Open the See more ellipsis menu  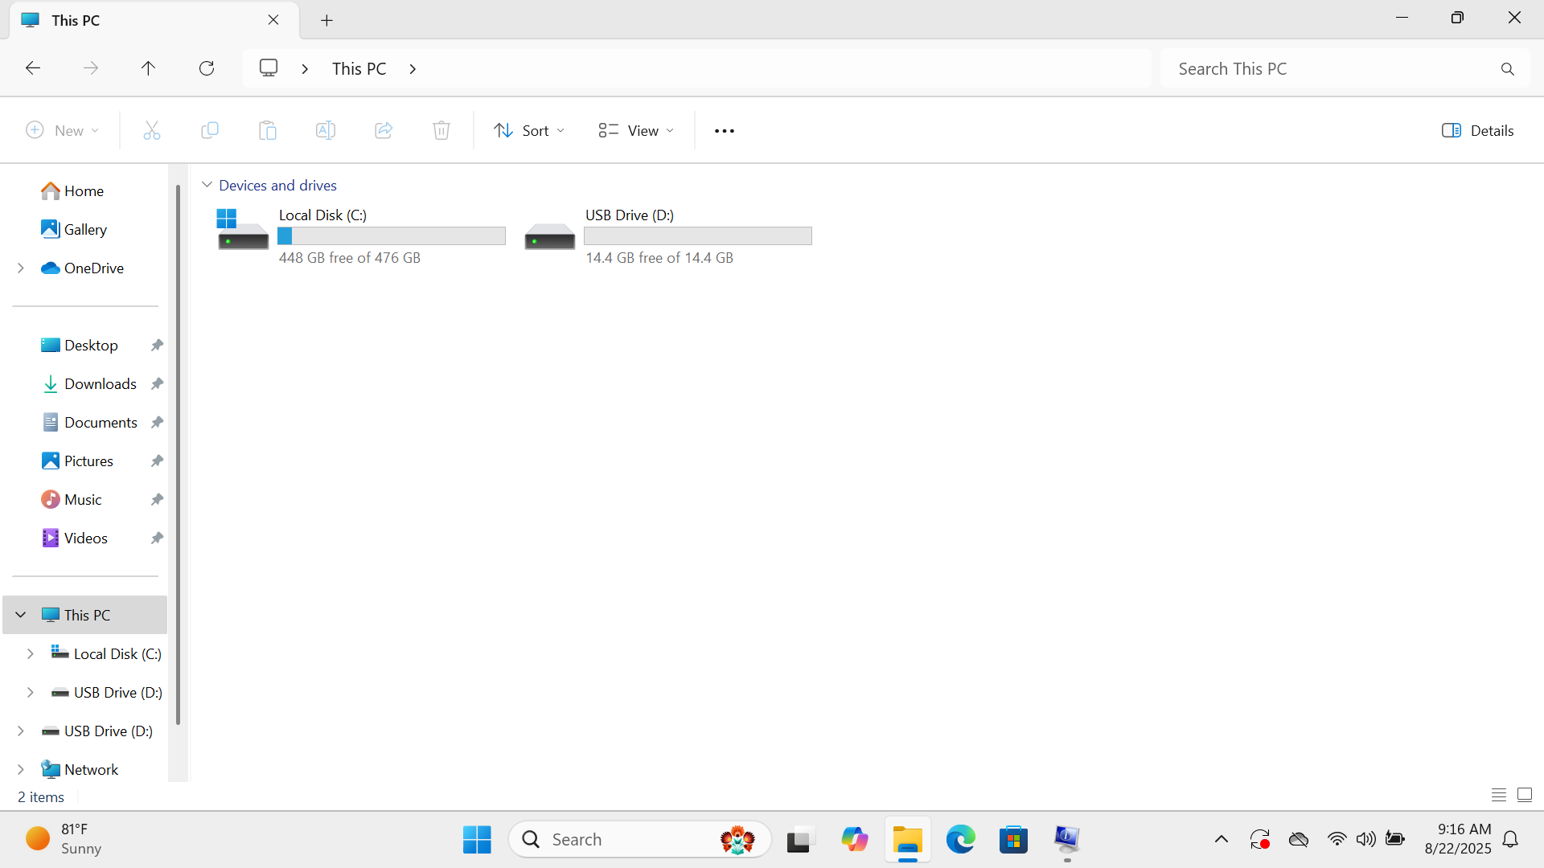pos(725,131)
